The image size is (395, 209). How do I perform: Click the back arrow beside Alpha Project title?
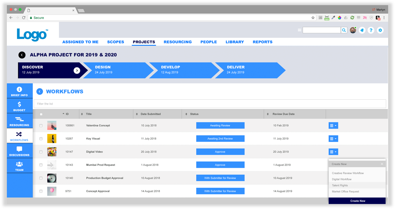point(22,55)
